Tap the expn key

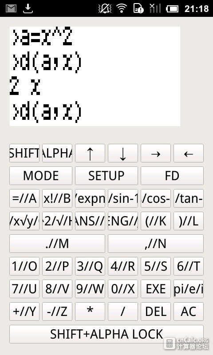point(90,198)
